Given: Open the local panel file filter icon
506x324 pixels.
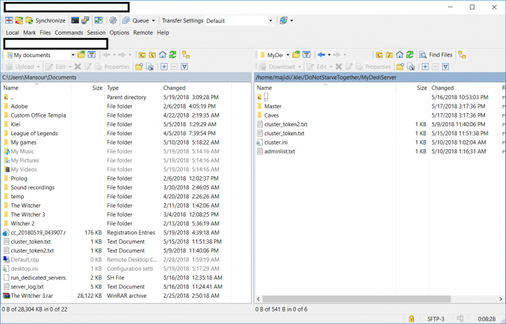Looking at the screenshot, I should pos(92,55).
